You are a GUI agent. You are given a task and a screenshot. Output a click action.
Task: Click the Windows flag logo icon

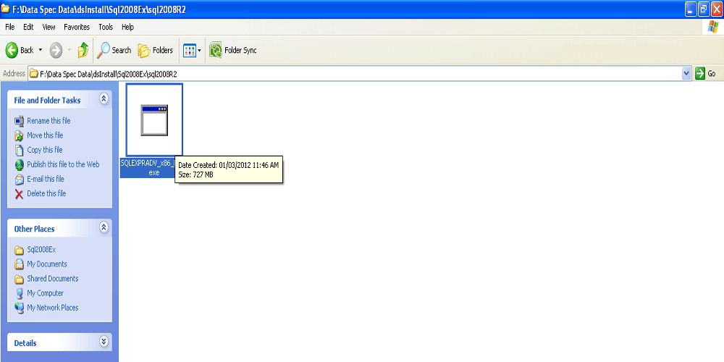tap(712, 28)
